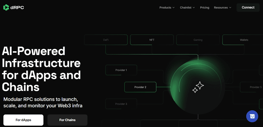Screen dimensions: 263x127
Task: Click the dRPC logo icon
Action: click(x=6, y=7)
